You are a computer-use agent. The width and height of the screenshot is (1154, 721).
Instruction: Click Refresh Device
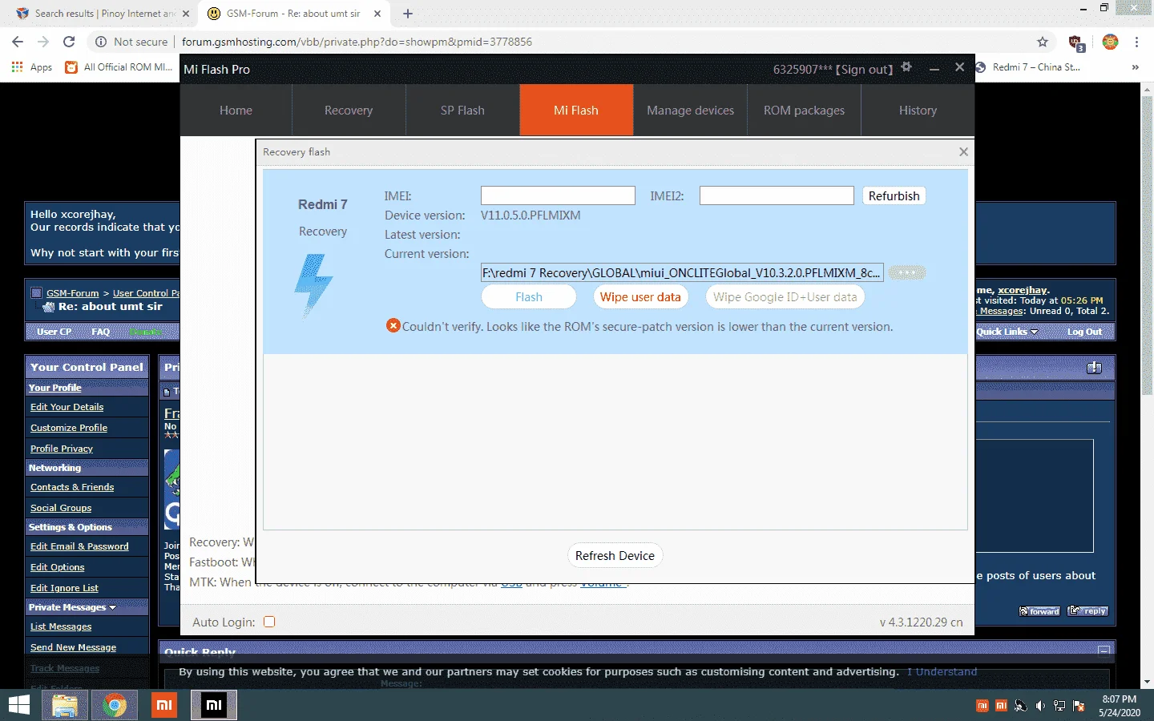point(615,555)
